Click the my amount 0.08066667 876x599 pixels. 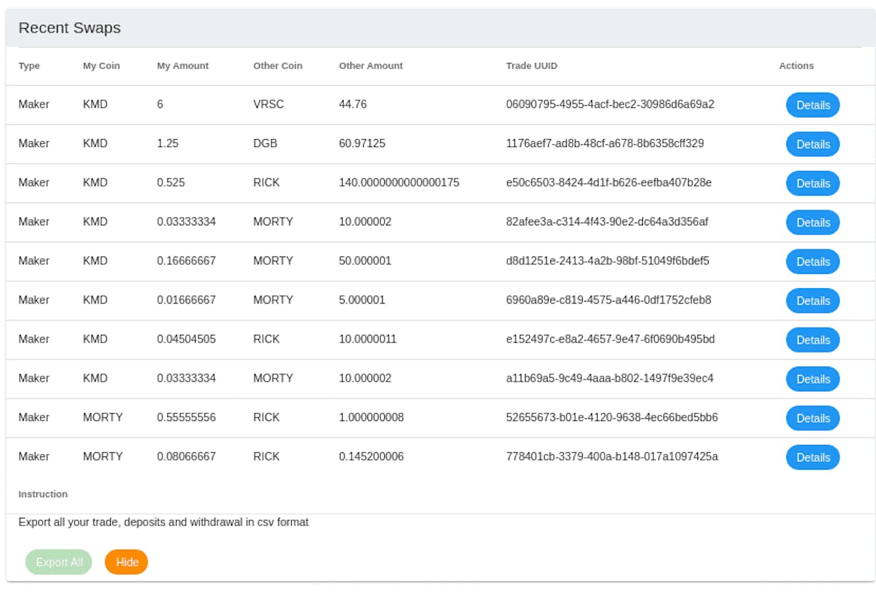(x=187, y=456)
